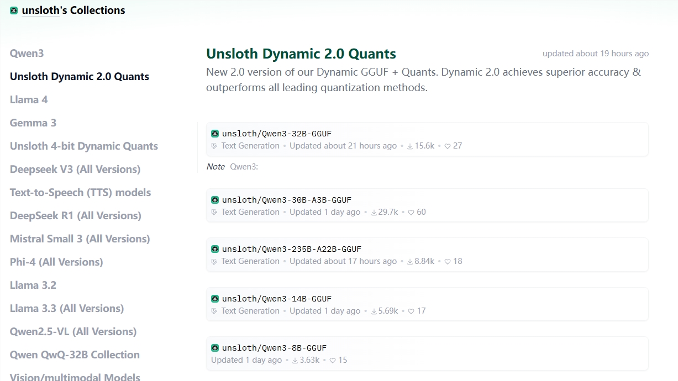Viewport: 678px width, 381px height.
Task: Open unsloth/Qwen3-30B-A3B-GGUF model link
Action: coord(287,200)
